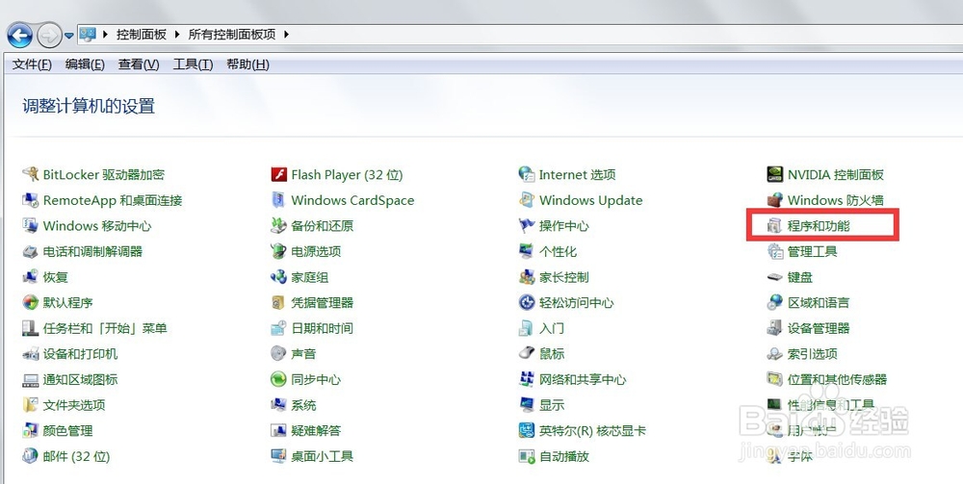Click the 轻松访问中心 icon
This screenshot has width=963, height=484.
527,302
